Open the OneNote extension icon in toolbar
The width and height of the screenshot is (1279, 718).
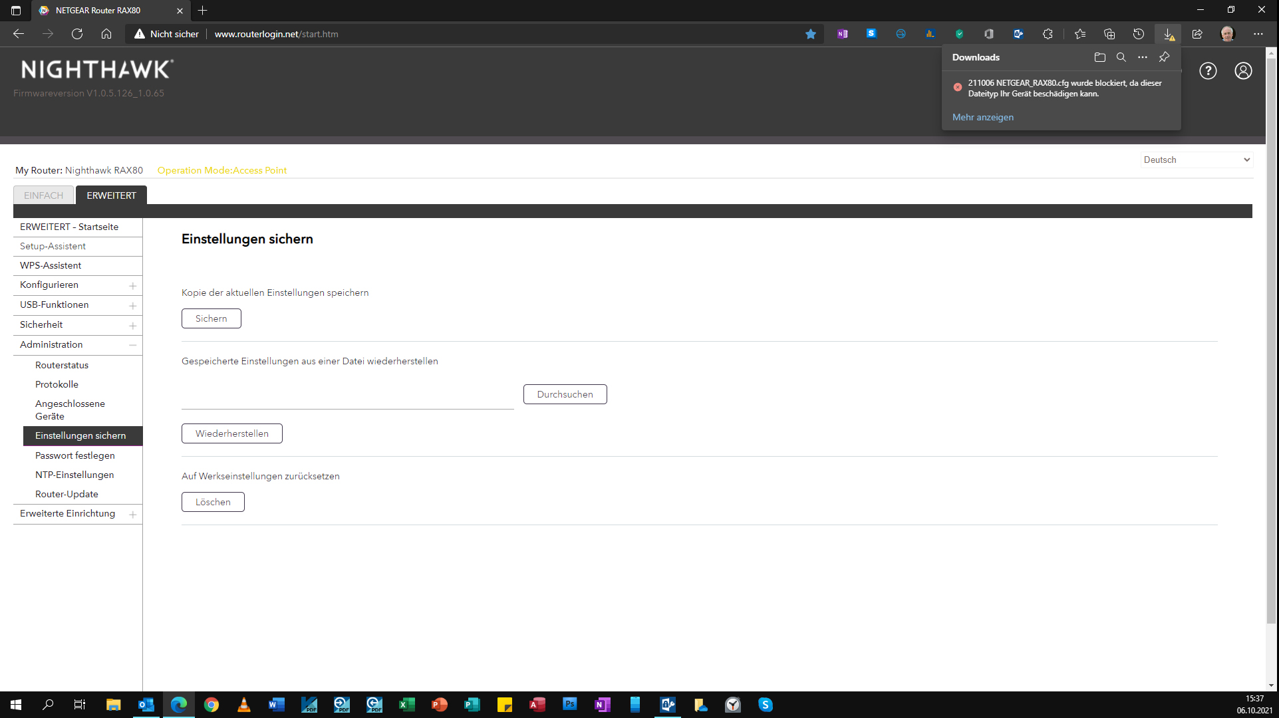tap(842, 34)
